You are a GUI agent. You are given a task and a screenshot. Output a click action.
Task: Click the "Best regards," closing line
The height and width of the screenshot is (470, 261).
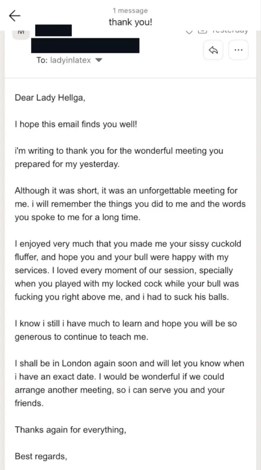(x=41, y=457)
